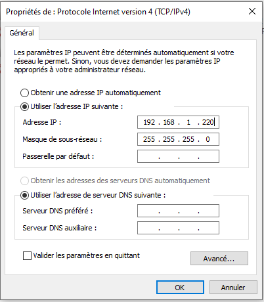Click the 192 octet in Adresse IP

pyautogui.click(x=149, y=122)
